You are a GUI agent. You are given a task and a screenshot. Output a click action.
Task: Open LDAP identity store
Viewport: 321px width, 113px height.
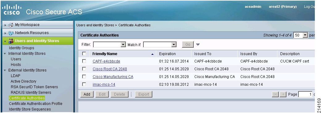click(x=15, y=76)
